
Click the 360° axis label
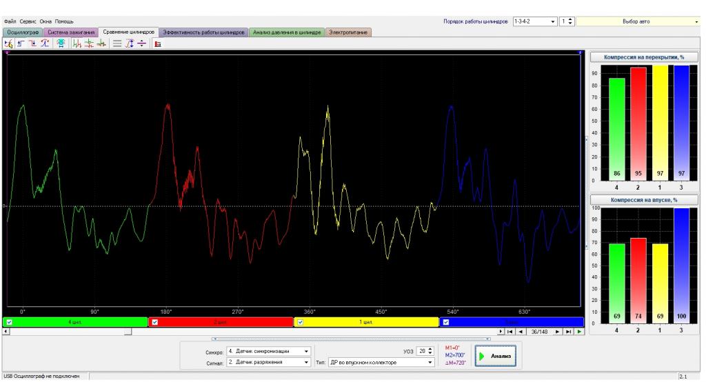[310, 311]
